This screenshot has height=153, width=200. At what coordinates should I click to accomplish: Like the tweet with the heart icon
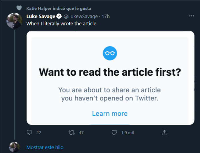click(x=114, y=132)
